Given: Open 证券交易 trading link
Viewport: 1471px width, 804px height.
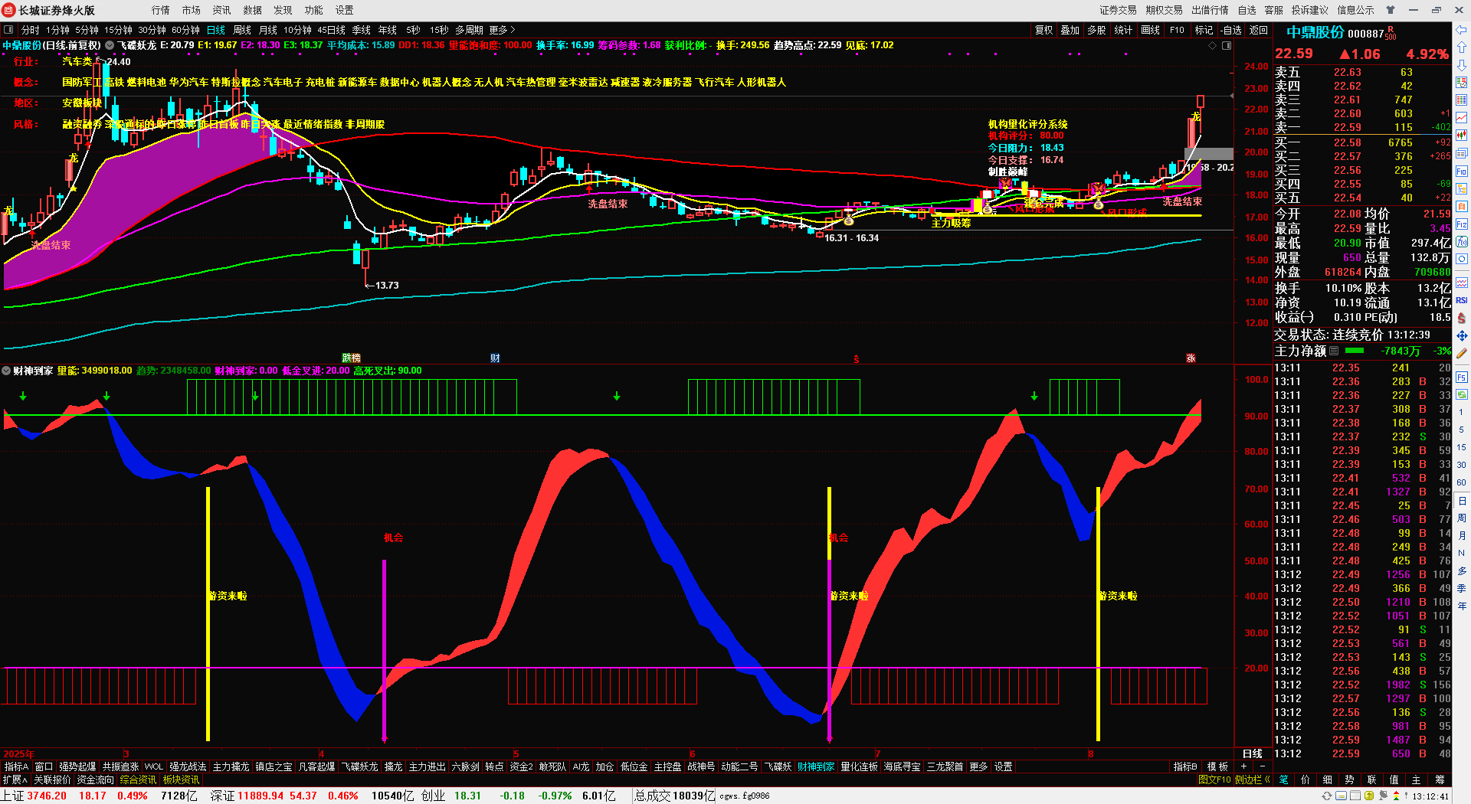Looking at the screenshot, I should [x=1118, y=10].
